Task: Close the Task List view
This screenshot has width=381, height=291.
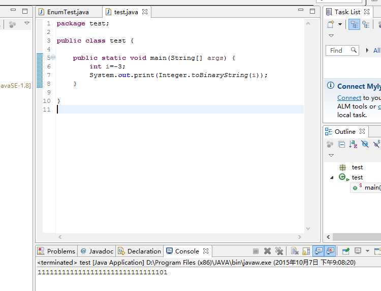Action: click(367, 12)
